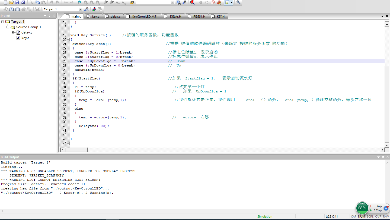Navigate backwards with the left arrow icon

pos(65,2)
